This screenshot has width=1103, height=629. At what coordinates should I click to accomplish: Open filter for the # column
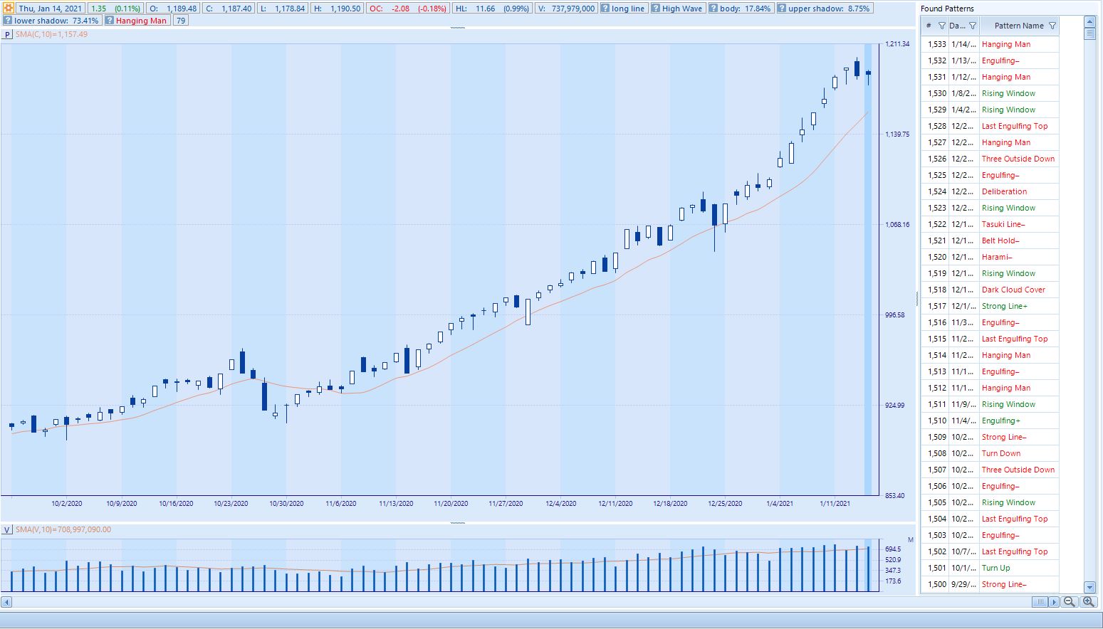[x=941, y=26]
